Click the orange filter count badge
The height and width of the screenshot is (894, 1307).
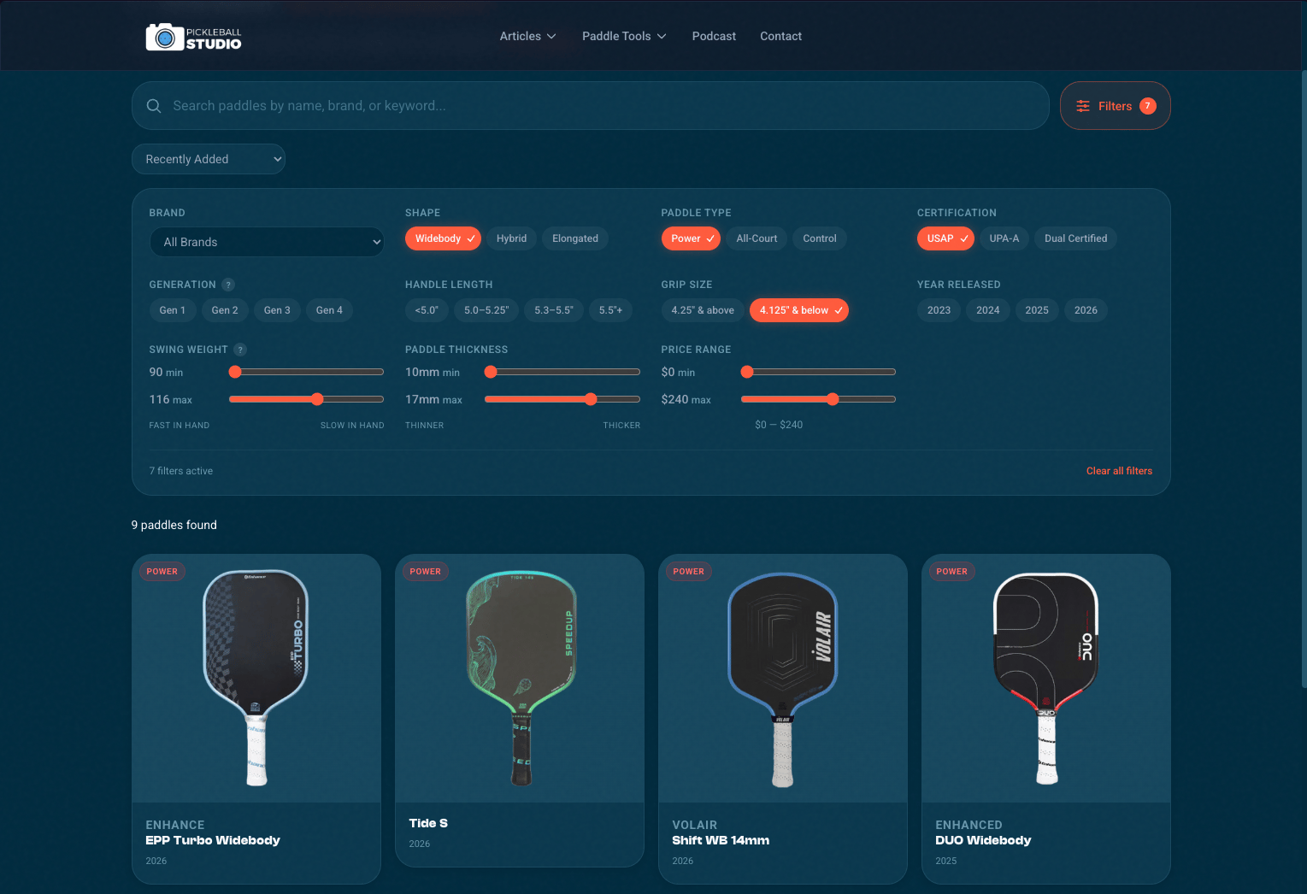tap(1148, 106)
